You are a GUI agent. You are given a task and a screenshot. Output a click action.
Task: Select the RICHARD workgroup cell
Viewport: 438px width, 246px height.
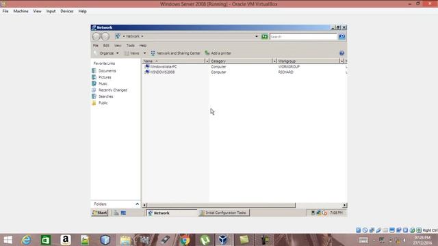pos(286,72)
